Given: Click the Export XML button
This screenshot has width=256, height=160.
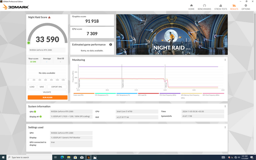Looking at the screenshot, I should point(56,86).
